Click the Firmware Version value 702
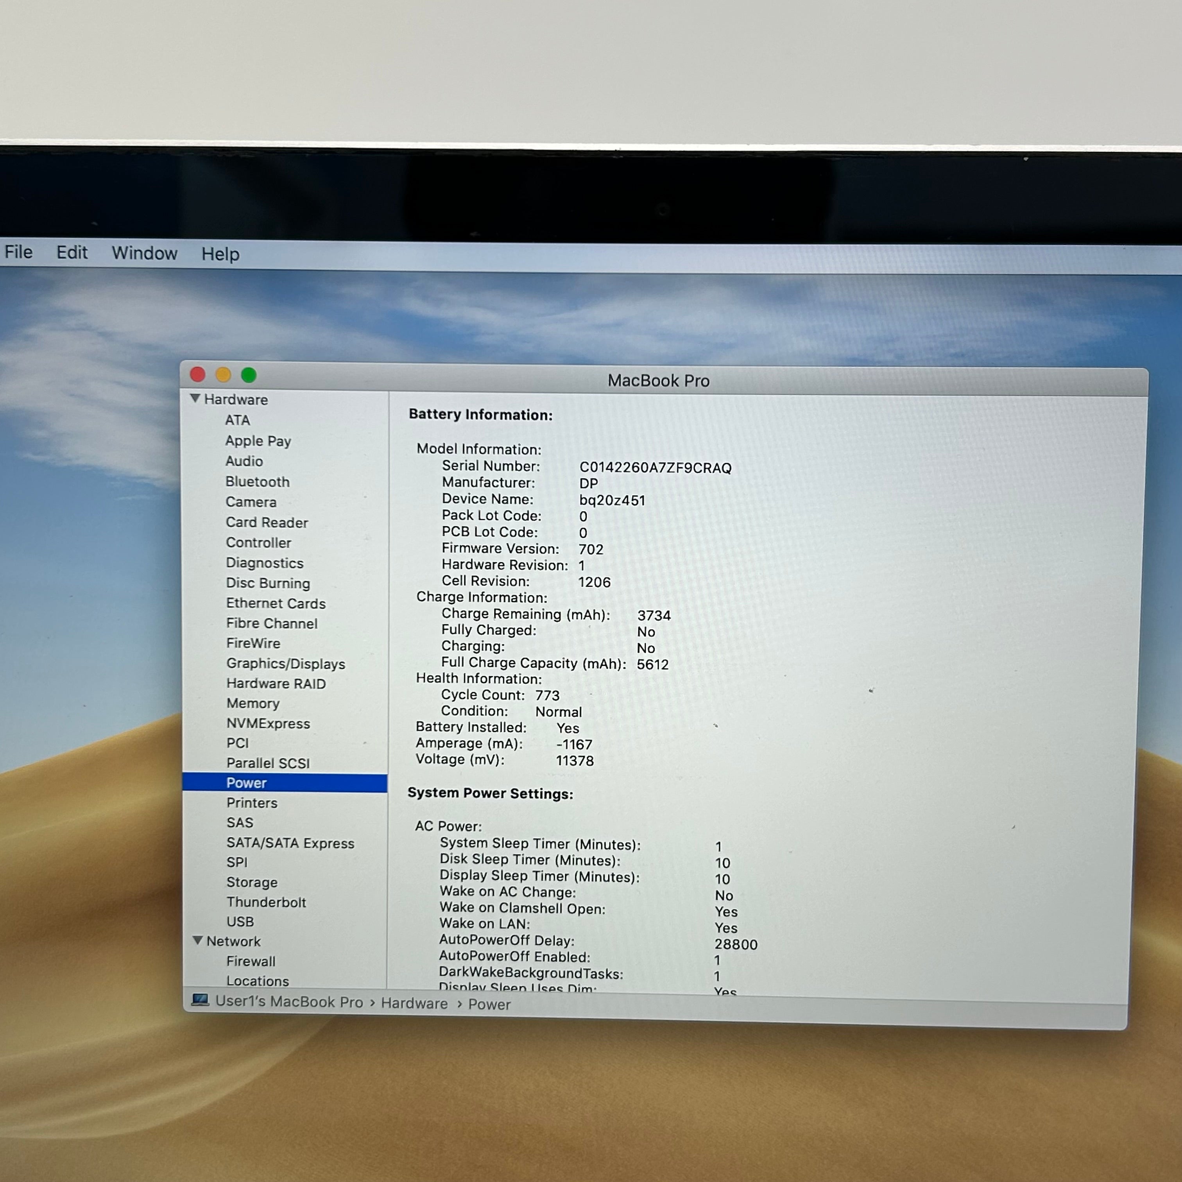The image size is (1182, 1182). (591, 550)
